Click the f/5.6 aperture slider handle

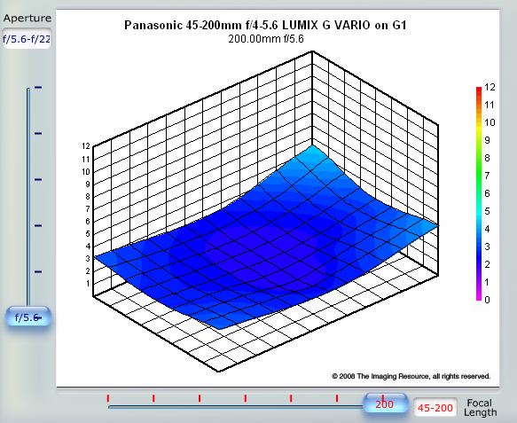[28, 317]
